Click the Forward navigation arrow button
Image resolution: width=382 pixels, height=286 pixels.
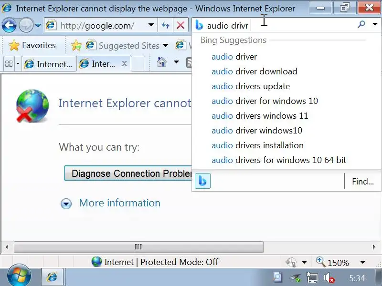pos(26,25)
